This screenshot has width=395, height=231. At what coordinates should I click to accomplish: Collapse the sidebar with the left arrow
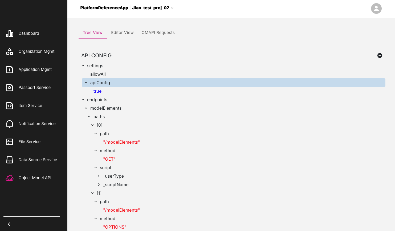(9, 224)
